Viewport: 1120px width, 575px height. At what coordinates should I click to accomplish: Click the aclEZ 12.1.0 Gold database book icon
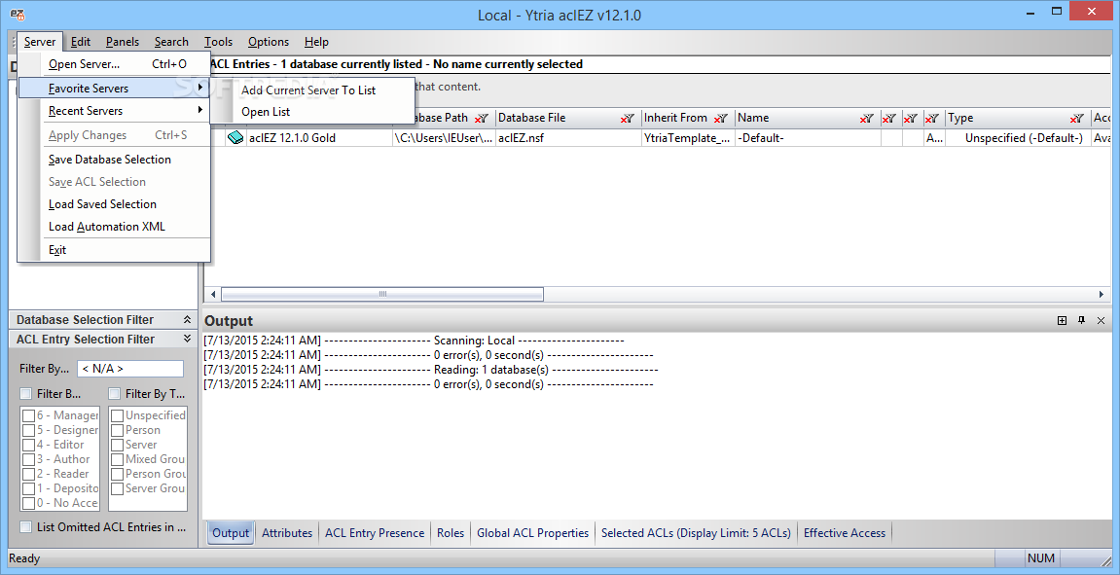235,138
